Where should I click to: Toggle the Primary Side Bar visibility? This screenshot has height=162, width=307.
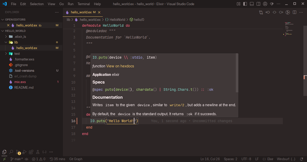[x=245, y=4]
